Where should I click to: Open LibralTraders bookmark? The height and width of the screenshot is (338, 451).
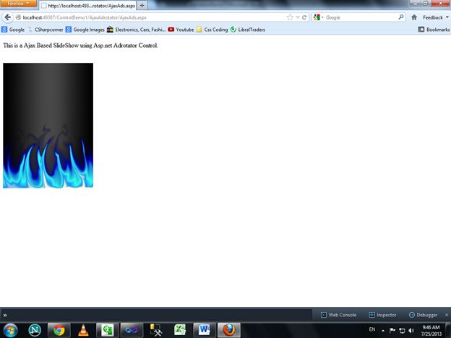(x=248, y=30)
